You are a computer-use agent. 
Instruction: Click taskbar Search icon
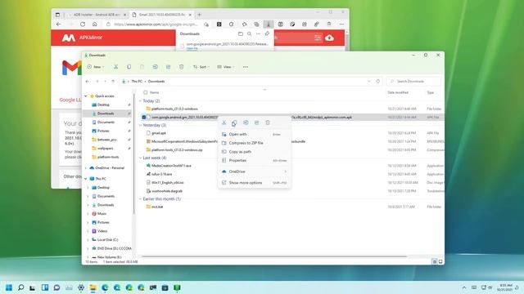tap(20, 287)
